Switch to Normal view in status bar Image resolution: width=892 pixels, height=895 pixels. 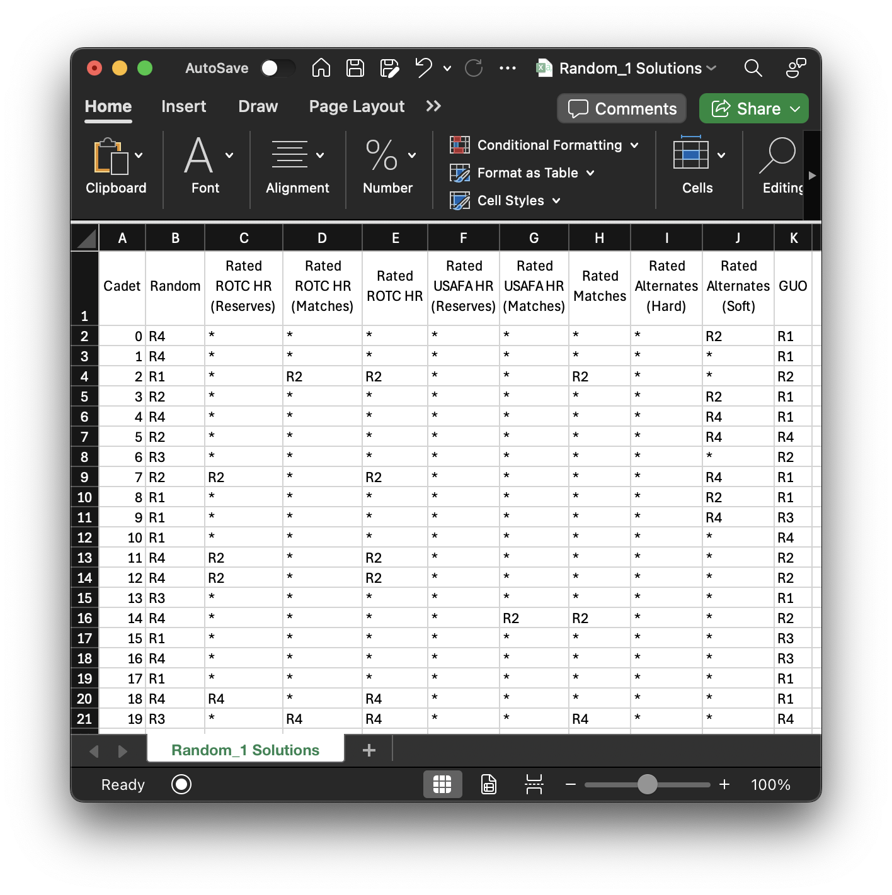442,784
